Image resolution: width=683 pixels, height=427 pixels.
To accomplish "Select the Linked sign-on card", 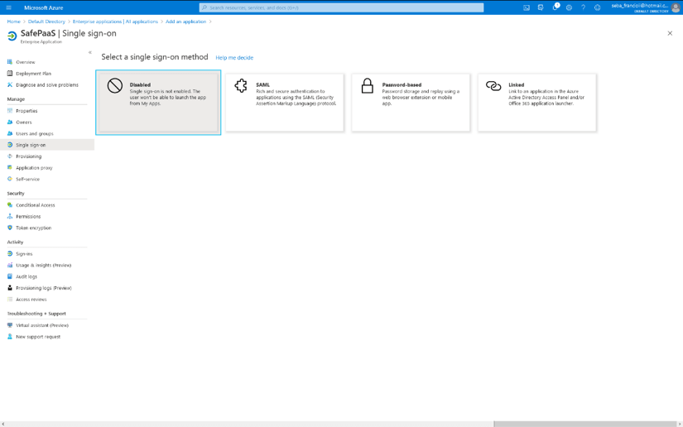I will pos(537,103).
